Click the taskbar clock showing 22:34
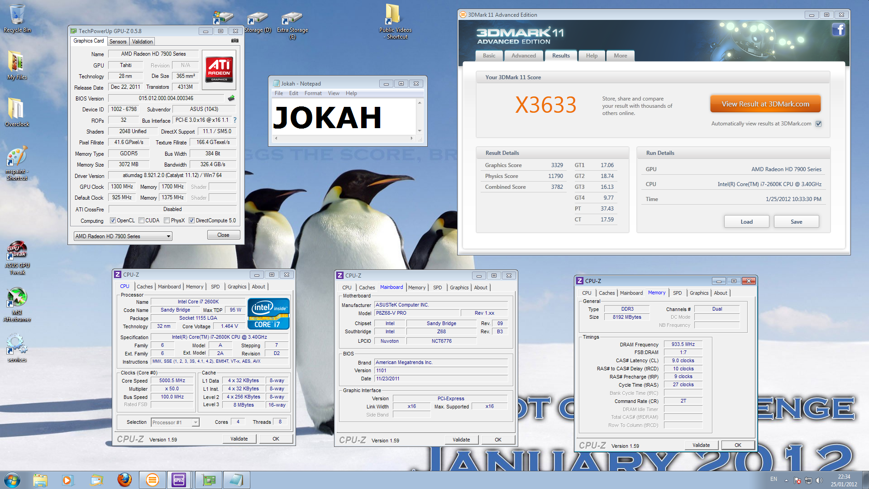This screenshot has width=869, height=489. coord(844,480)
